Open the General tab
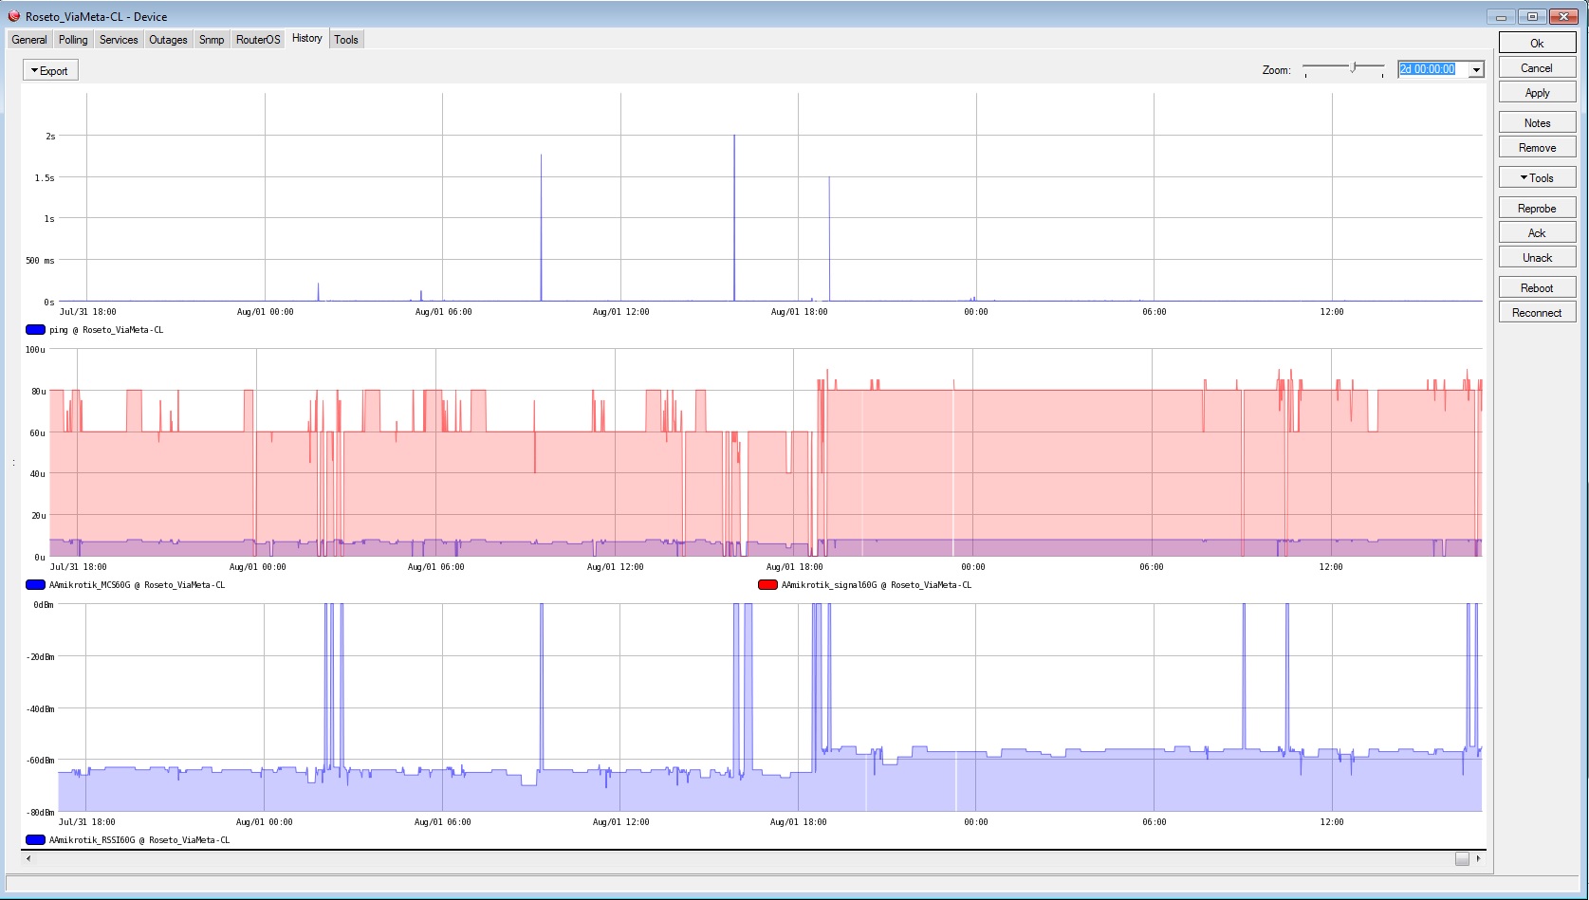 (29, 40)
